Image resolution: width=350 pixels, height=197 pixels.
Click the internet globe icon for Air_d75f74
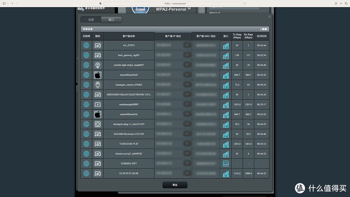(x=86, y=45)
